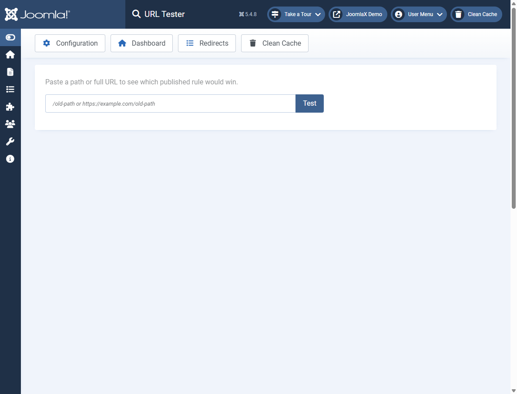Screen dimensions: 517x394
Task: Click the external link icon of JoomlaX Demo
Action: [x=336, y=14]
